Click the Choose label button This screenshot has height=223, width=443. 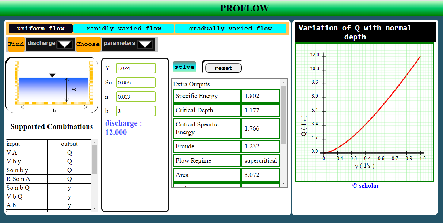coord(88,44)
